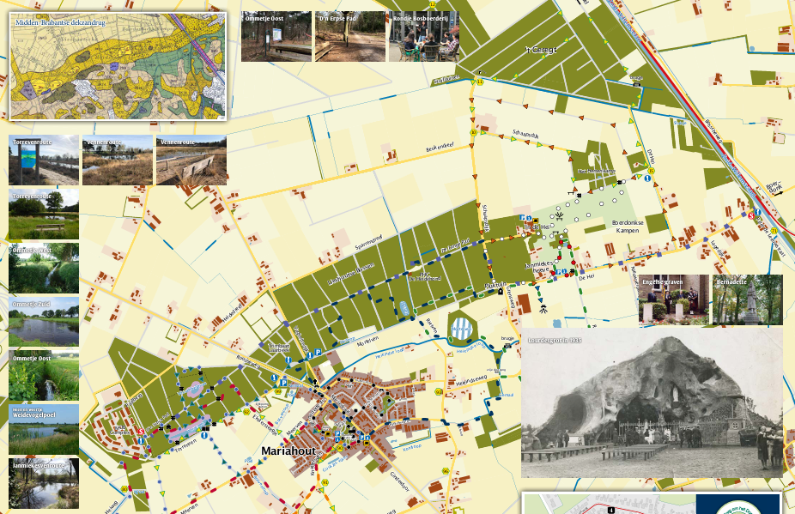Click the plant symbol icon in Boerdonkse Kampen
Screen dimensions: 795x514
click(x=561, y=216)
